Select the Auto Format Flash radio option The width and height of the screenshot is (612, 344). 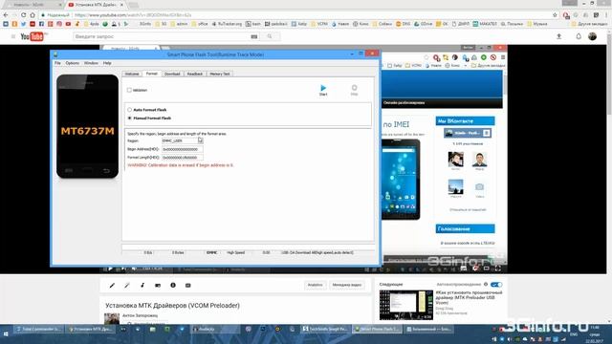coord(130,110)
